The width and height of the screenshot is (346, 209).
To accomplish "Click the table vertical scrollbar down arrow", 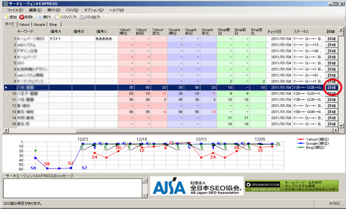I will (x=341, y=126).
